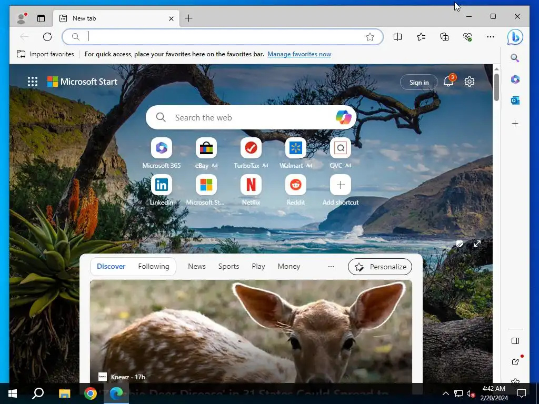The width and height of the screenshot is (539, 404).
Task: Open the Sports tab
Action: (x=228, y=266)
